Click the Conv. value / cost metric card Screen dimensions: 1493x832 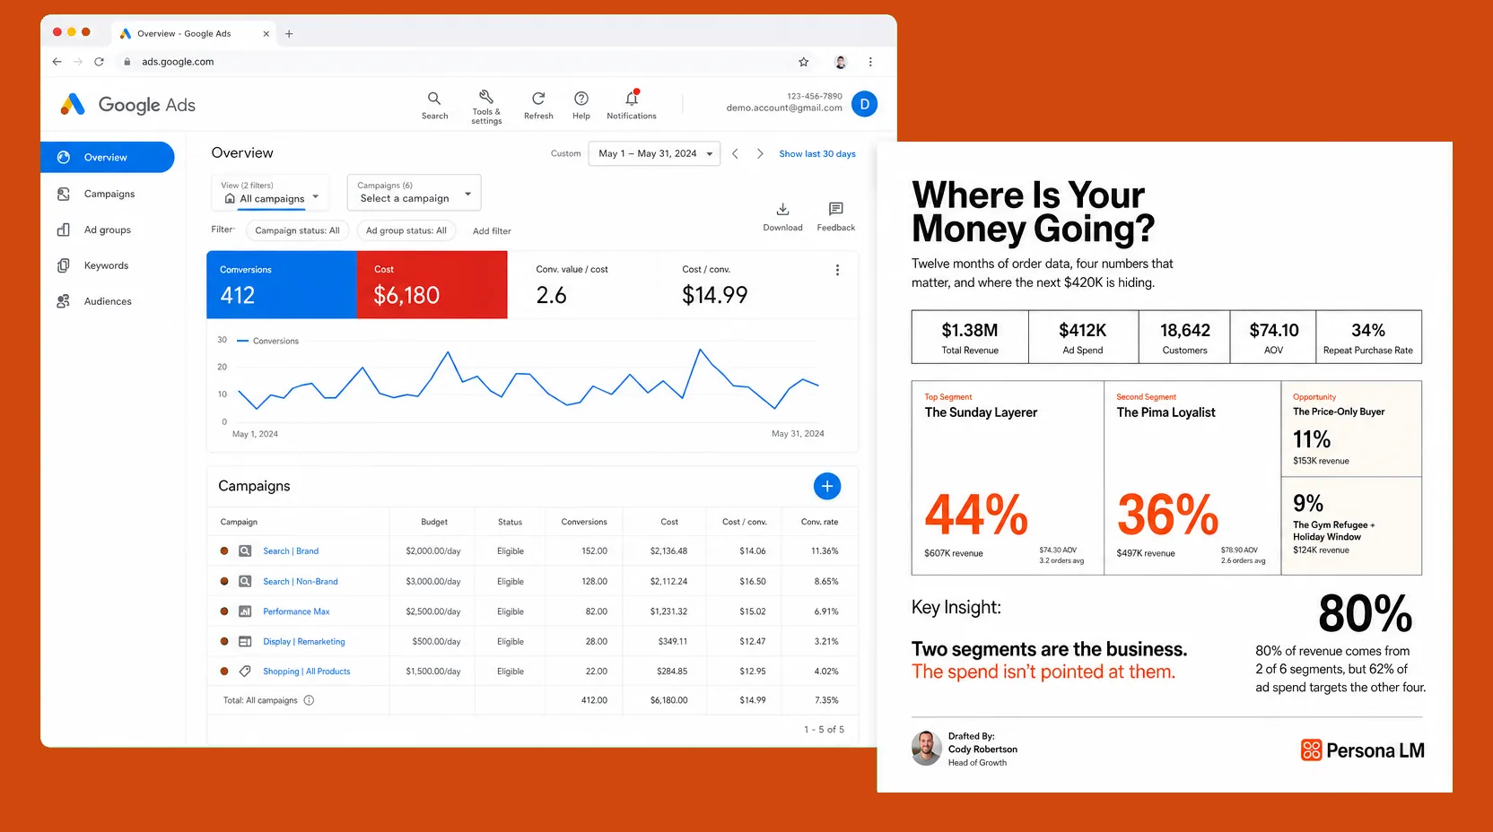pos(583,285)
